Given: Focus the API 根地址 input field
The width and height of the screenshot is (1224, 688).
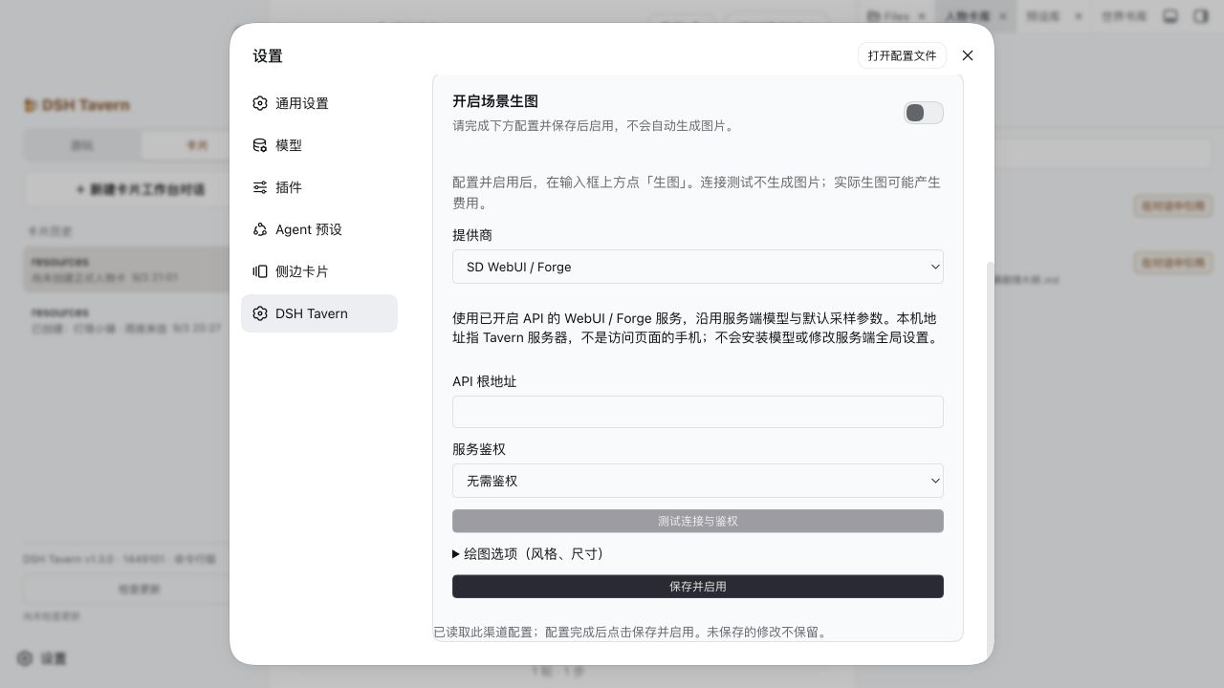Looking at the screenshot, I should (698, 412).
